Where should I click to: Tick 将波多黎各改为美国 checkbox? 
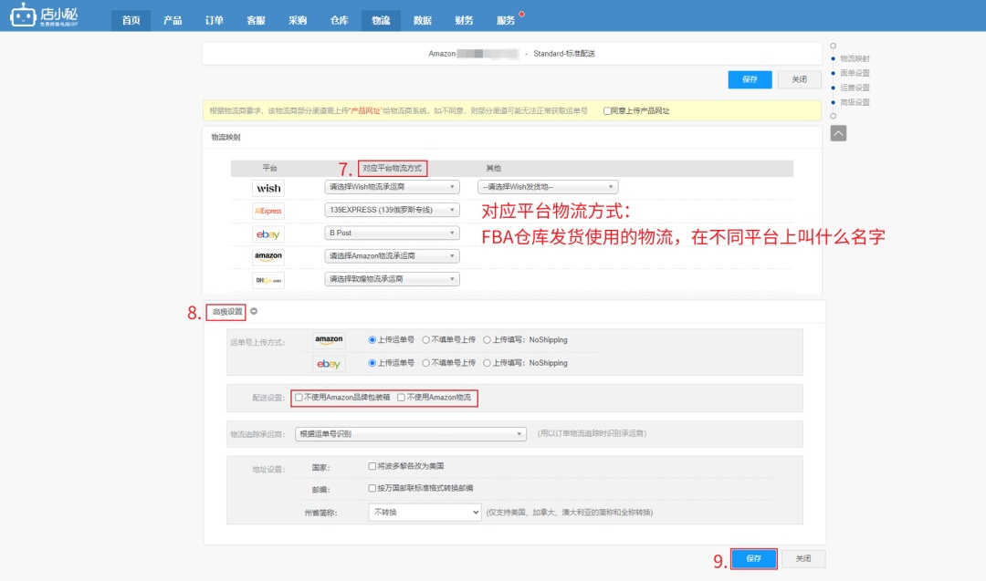click(x=372, y=465)
